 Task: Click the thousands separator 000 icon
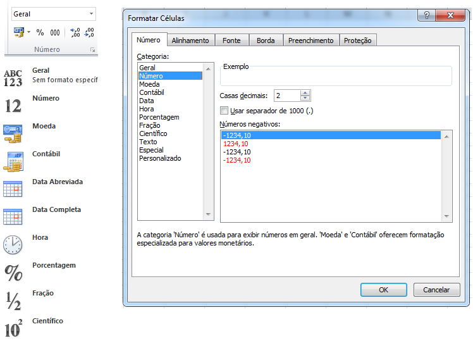55,32
